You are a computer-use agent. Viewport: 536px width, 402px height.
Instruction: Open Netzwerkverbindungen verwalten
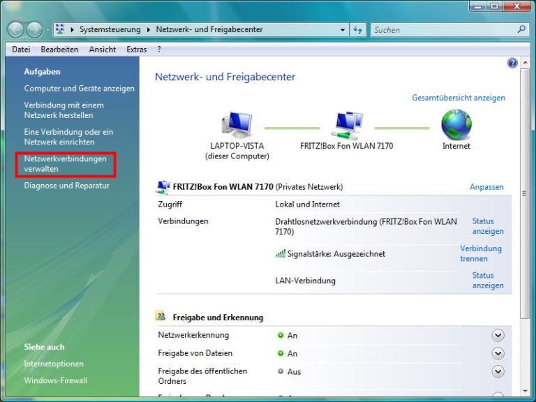[x=66, y=164]
